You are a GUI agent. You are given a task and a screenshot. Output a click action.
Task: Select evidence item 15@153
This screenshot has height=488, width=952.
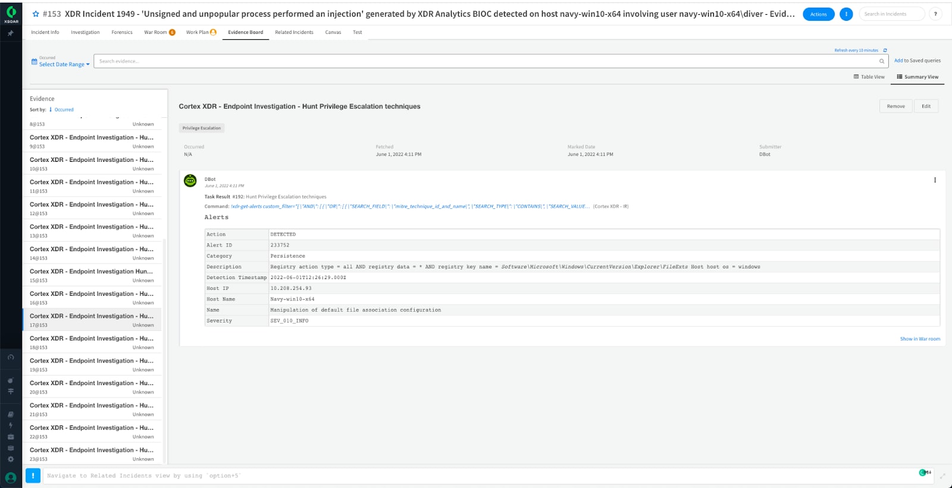pos(92,276)
